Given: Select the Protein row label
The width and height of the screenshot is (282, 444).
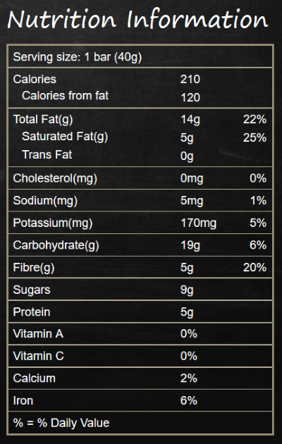Looking at the screenshot, I should pos(32,312).
